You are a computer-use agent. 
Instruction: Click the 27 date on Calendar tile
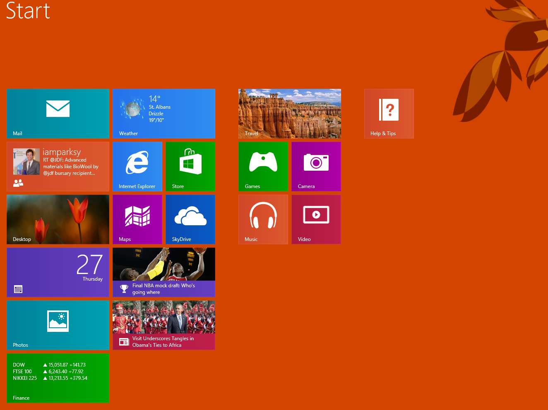pos(90,265)
